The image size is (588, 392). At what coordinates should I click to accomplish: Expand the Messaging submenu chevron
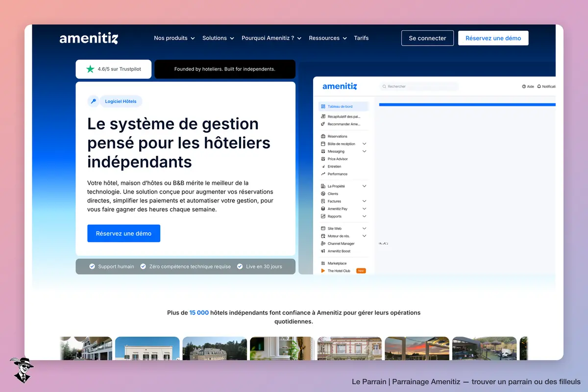pos(364,151)
